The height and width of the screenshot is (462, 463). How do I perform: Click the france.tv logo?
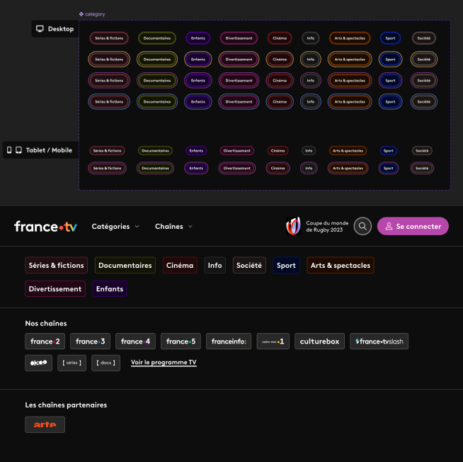46,227
